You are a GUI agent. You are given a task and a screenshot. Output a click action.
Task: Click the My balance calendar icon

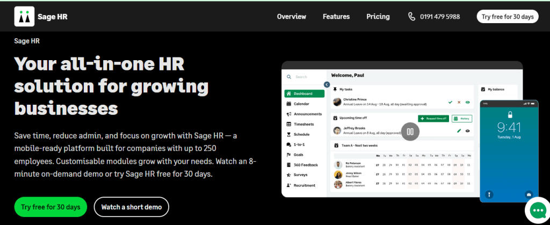483,89
